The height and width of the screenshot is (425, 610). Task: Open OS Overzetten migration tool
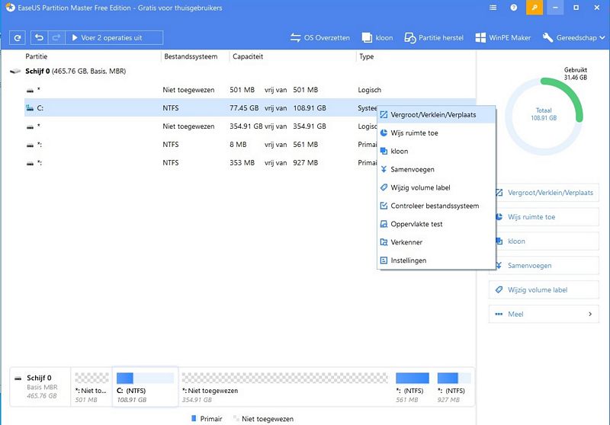[x=319, y=37]
